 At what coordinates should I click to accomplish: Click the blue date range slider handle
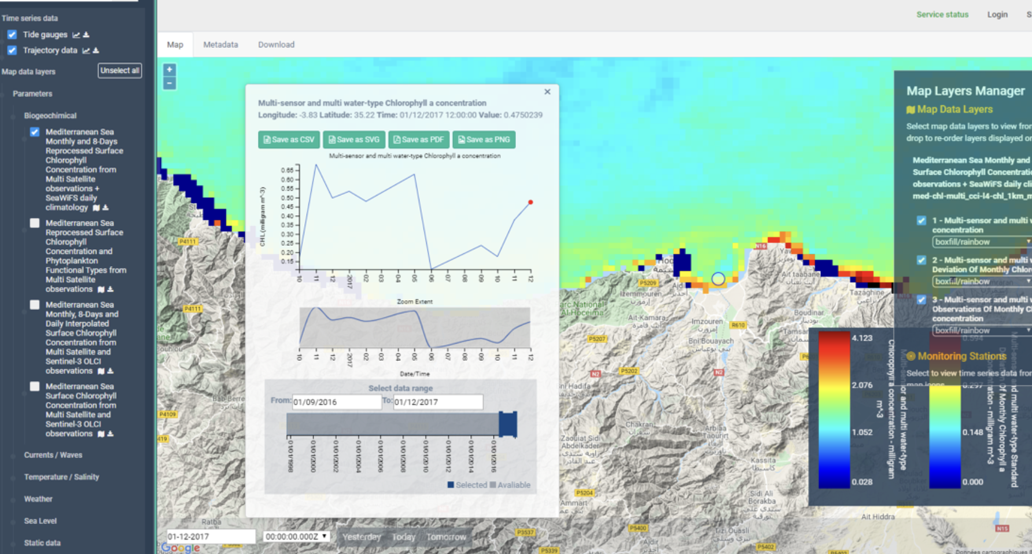point(508,424)
